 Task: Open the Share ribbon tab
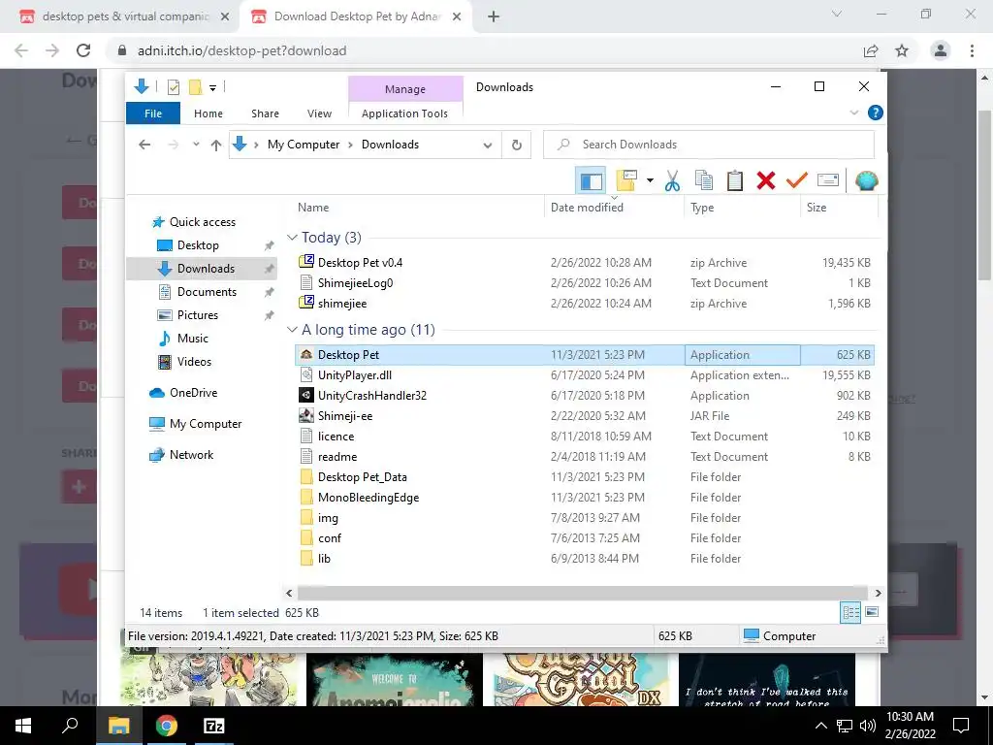tap(265, 113)
